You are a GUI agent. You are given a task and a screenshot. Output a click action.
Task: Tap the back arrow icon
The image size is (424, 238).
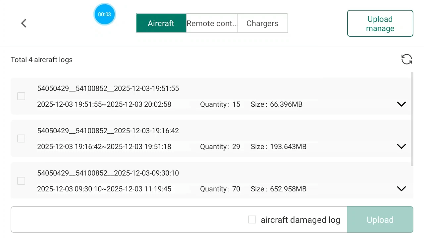24,23
